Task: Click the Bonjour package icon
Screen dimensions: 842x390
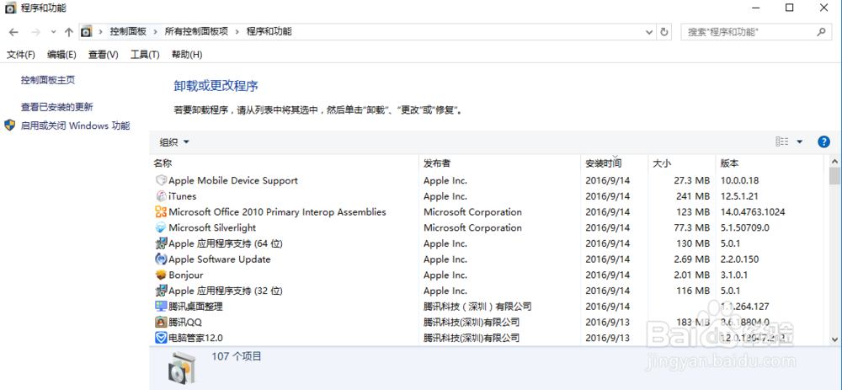Action: click(161, 275)
